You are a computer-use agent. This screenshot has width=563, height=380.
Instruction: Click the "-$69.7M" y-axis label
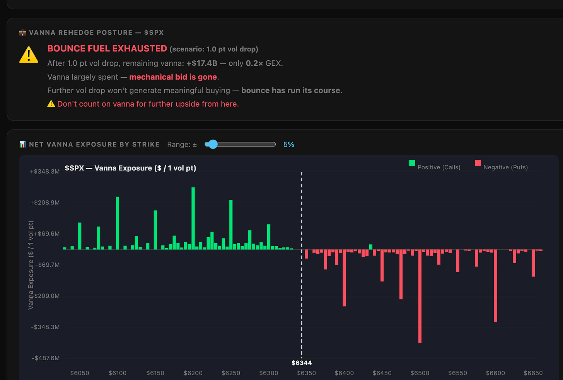(47, 265)
